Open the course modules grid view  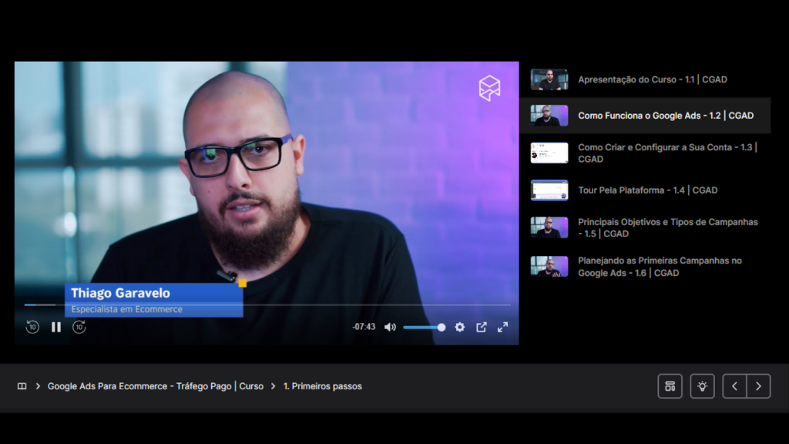670,385
